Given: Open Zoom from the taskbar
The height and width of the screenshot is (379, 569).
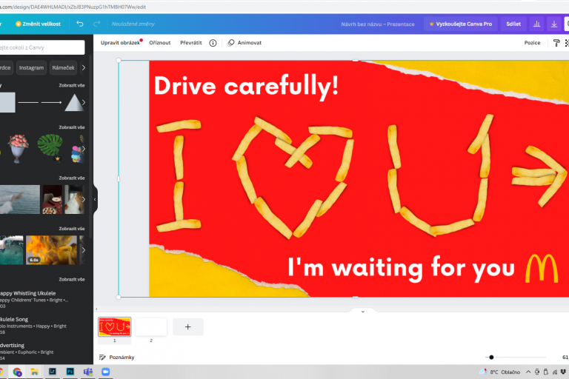Looking at the screenshot, I should 106,372.
